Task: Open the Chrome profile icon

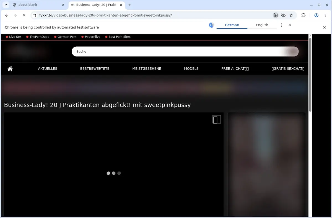Action: pyautogui.click(x=317, y=15)
